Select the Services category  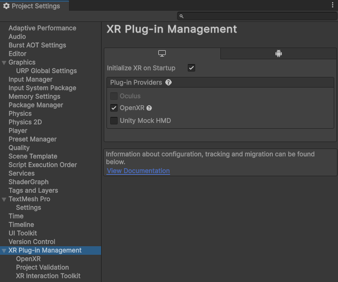21,173
